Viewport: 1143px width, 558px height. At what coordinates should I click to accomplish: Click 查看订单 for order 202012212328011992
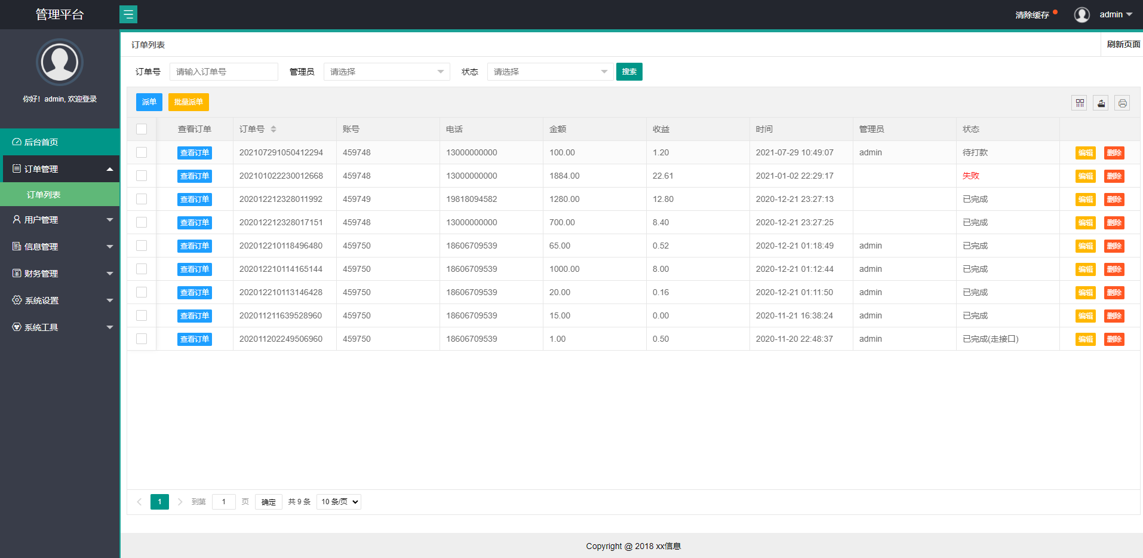pos(194,199)
